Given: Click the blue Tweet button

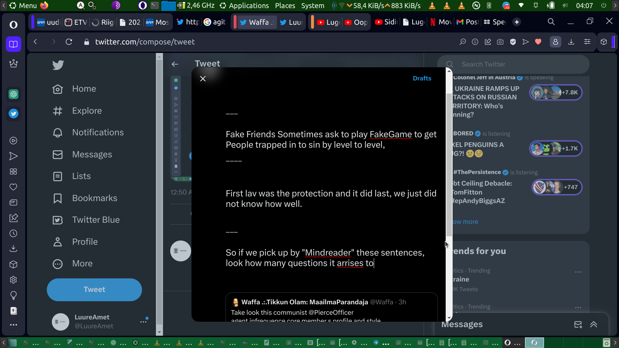Looking at the screenshot, I should pos(94,290).
